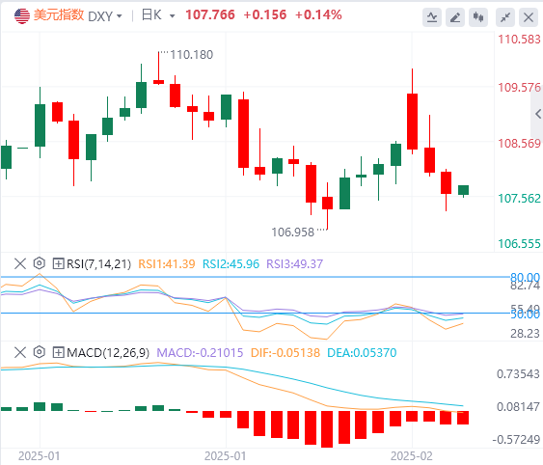Select the candle at 110.180 high
Image resolution: width=543 pixels, height=465 pixels.
[158, 82]
